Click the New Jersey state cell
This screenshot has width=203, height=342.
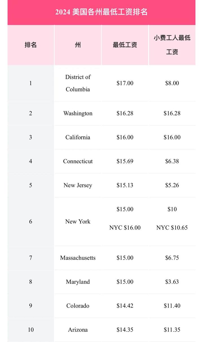pyautogui.click(x=78, y=185)
